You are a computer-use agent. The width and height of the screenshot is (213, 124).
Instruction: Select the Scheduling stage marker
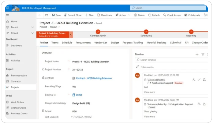tap(146, 32)
